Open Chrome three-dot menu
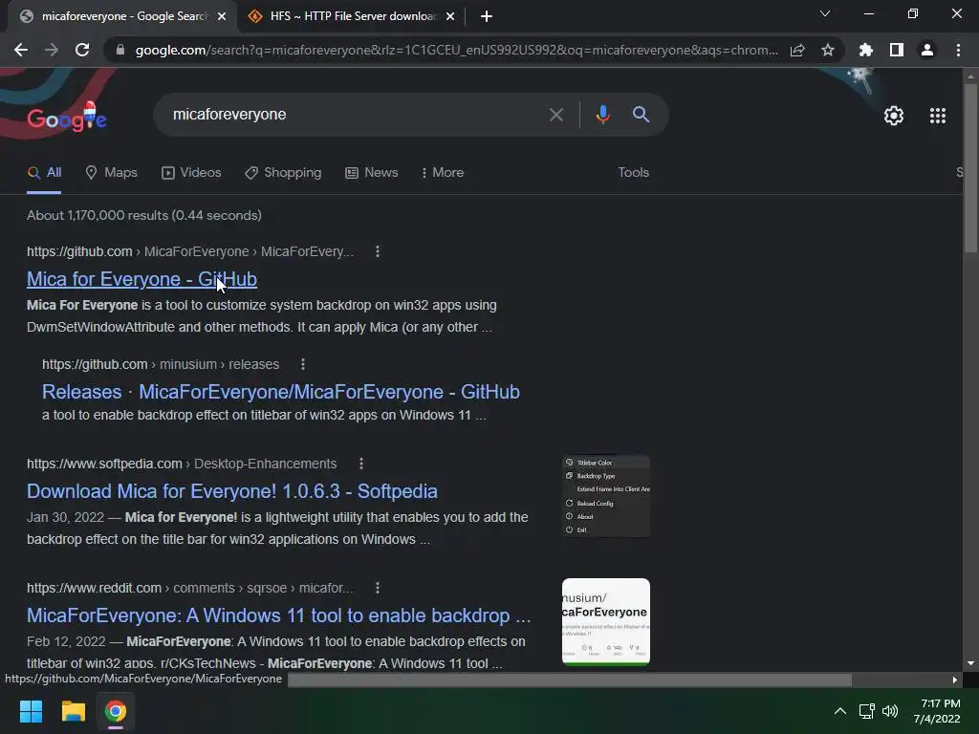The image size is (979, 734). point(958,50)
